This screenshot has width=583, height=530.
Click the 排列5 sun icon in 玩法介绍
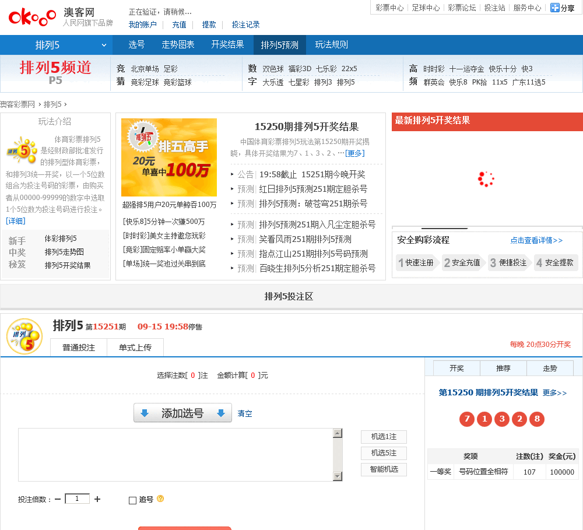pyautogui.click(x=22, y=150)
